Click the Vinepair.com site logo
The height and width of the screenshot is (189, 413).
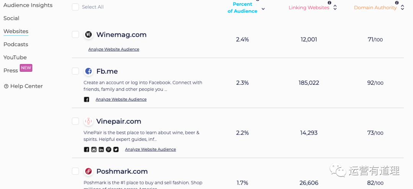88,121
